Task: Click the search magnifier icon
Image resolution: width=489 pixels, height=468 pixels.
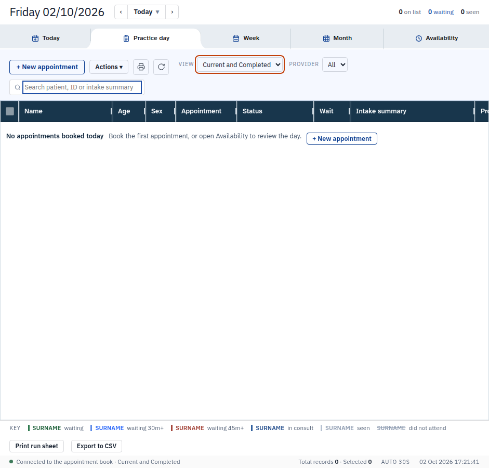Action: point(18,87)
